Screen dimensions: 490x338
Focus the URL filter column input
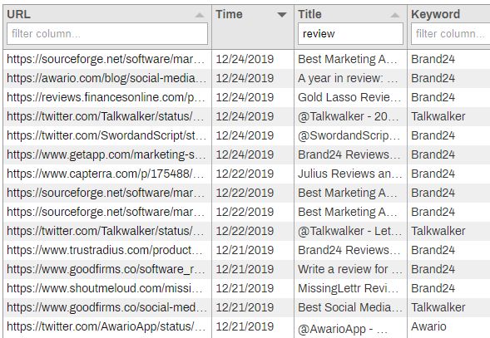[107, 33]
